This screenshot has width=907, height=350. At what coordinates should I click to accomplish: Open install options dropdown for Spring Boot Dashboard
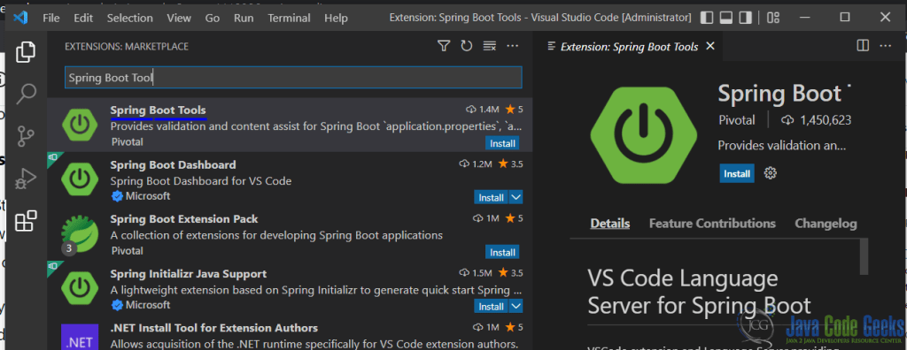[x=516, y=197]
